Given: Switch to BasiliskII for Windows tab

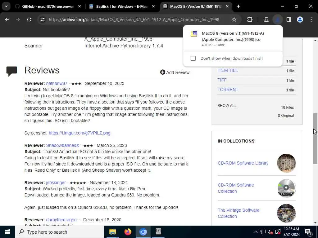Looking at the screenshot, I should tap(122, 6).
